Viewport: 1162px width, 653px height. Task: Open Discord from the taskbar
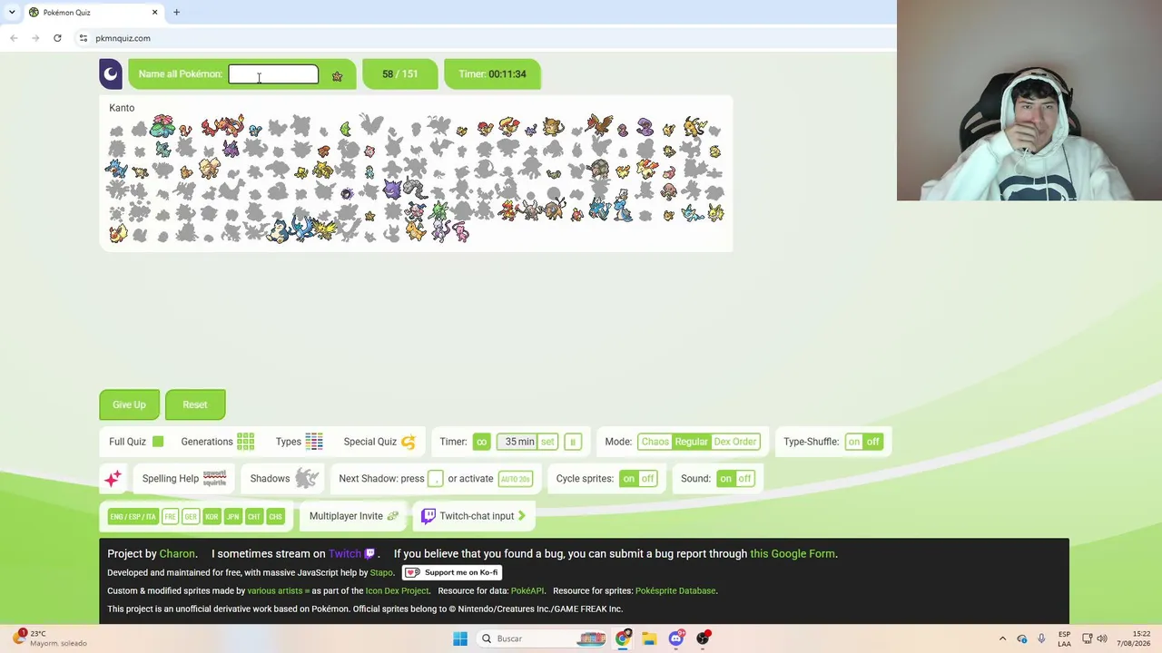point(675,638)
